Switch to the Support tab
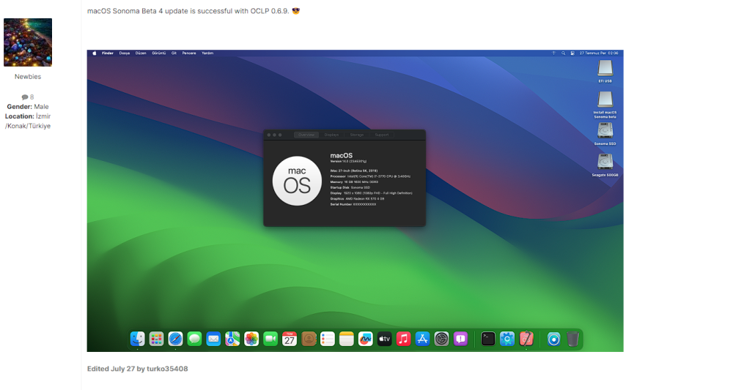This screenshot has width=733, height=390. [381, 135]
